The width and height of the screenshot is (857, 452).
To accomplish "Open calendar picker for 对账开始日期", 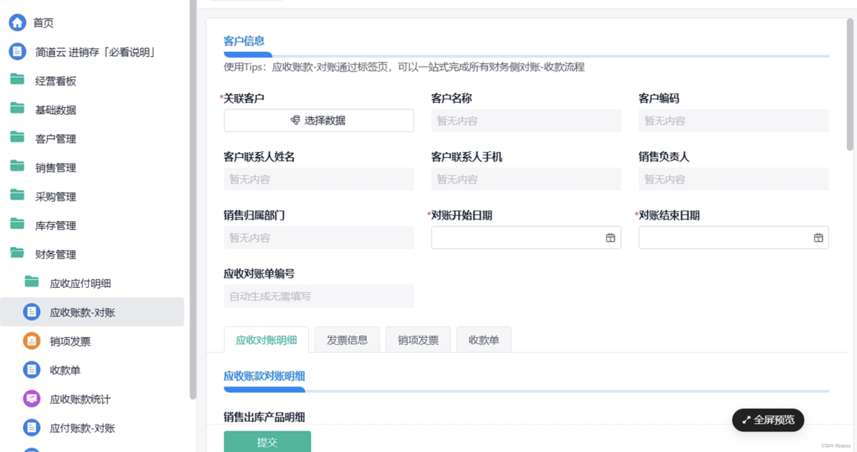I will click(x=610, y=238).
